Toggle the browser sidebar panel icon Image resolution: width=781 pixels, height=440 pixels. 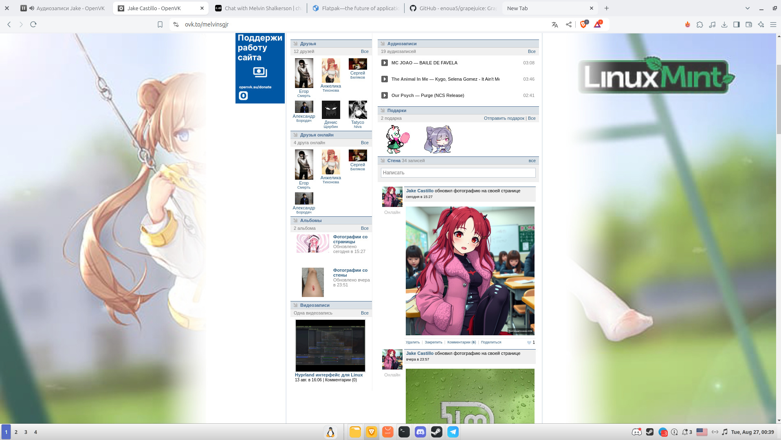[737, 24]
